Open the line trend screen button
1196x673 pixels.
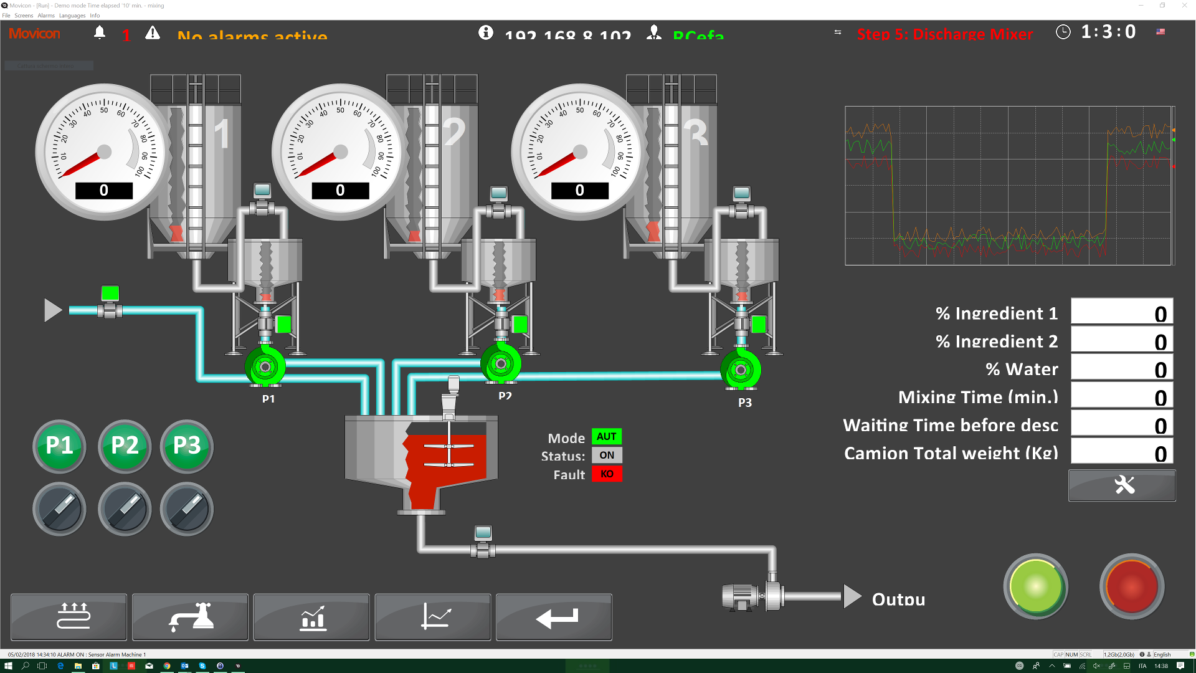point(433,617)
